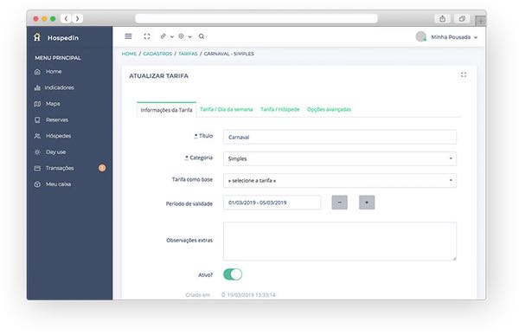Click the Hospedin brand name
Viewport: 519px width, 335px height.
pyautogui.click(x=63, y=38)
